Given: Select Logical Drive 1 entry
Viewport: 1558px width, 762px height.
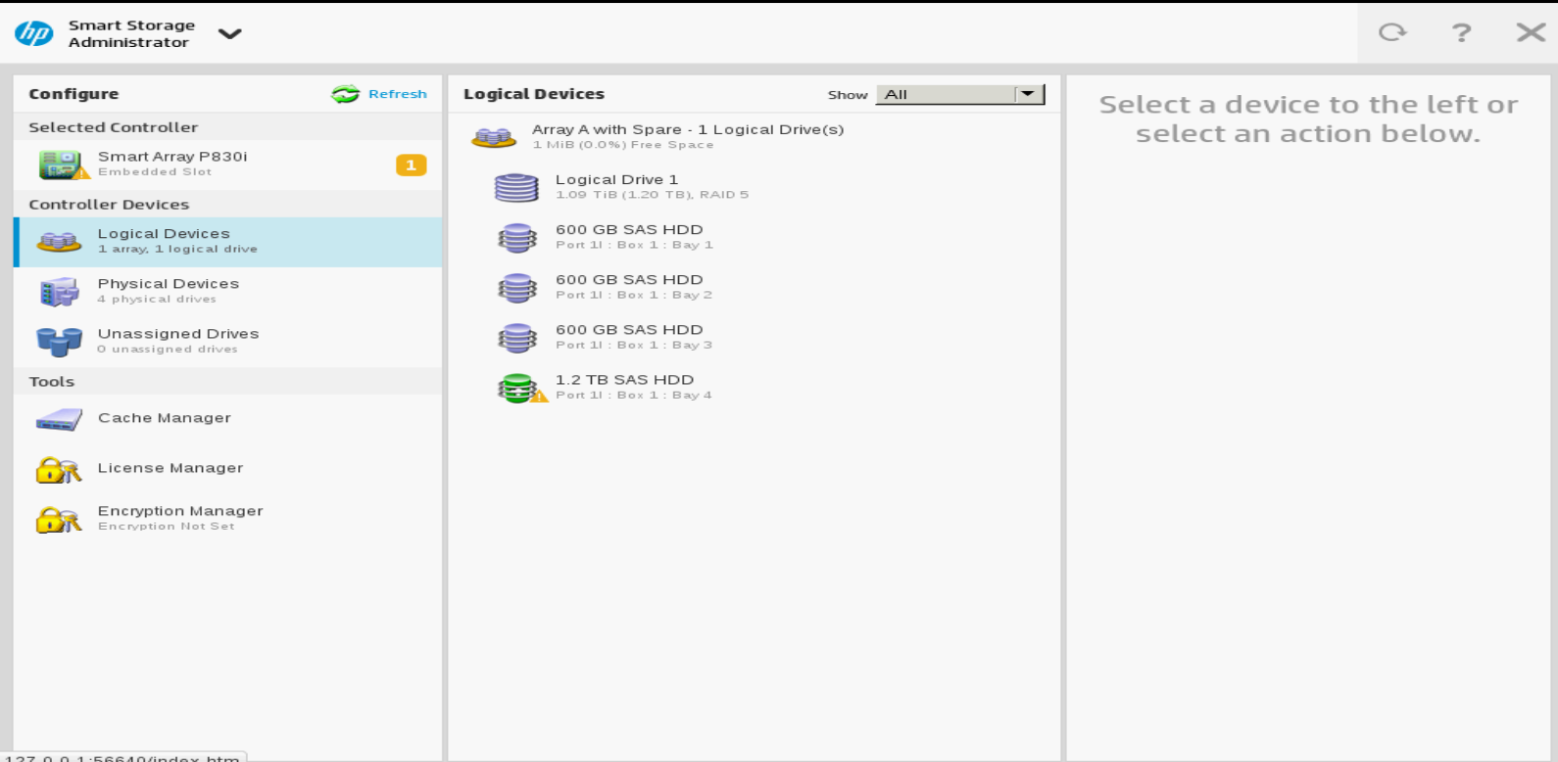Looking at the screenshot, I should tap(755, 187).
